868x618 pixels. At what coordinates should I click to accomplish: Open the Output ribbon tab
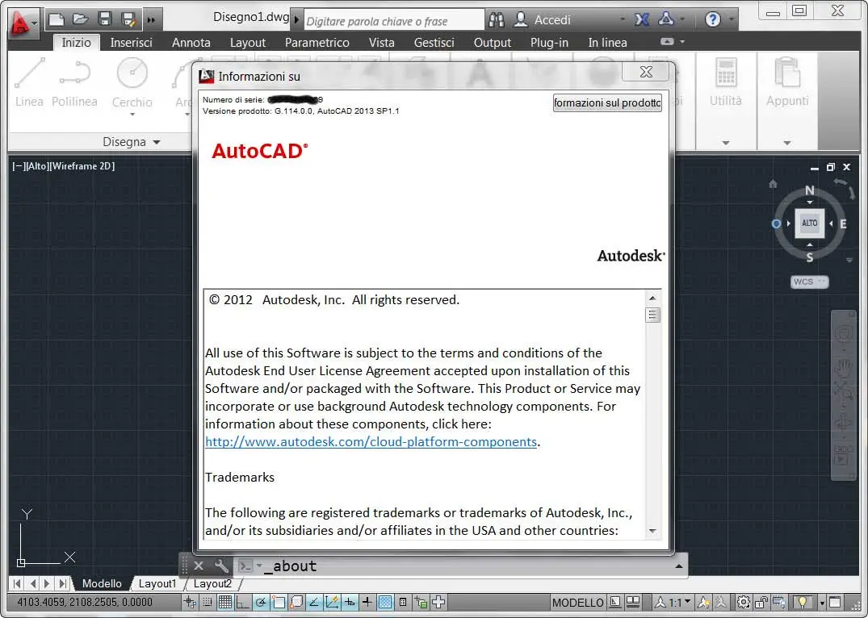(492, 43)
